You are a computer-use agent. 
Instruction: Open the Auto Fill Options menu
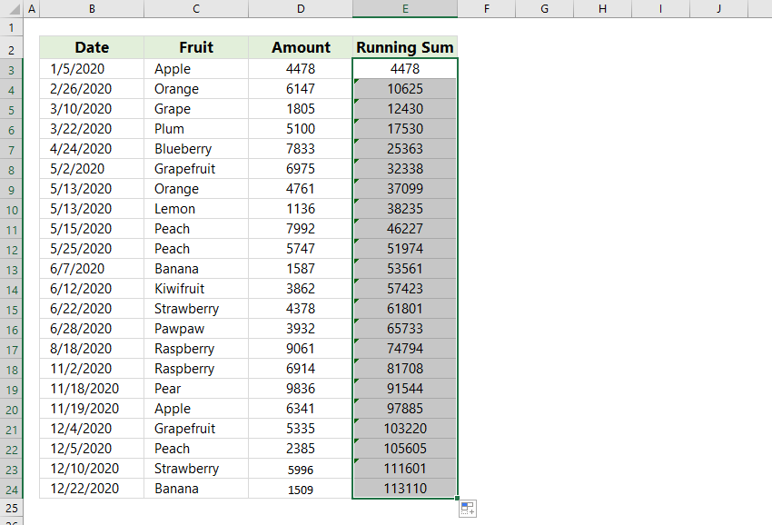tap(467, 509)
